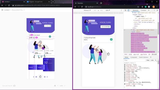Open the iPhone X device dropdown
This screenshot has width=160, height=90.
click(x=87, y=10)
